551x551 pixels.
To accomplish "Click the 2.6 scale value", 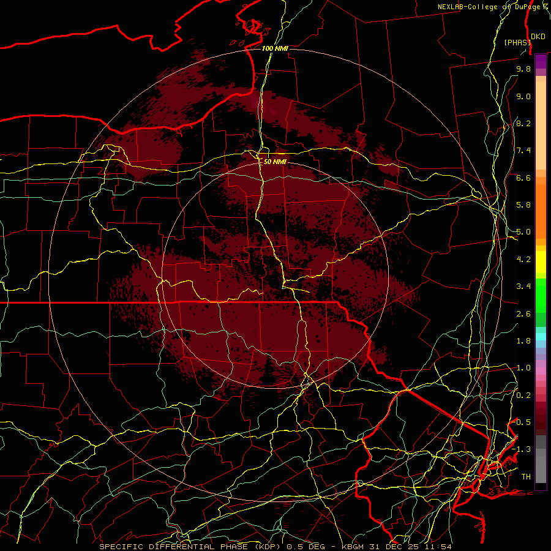I will [x=523, y=314].
